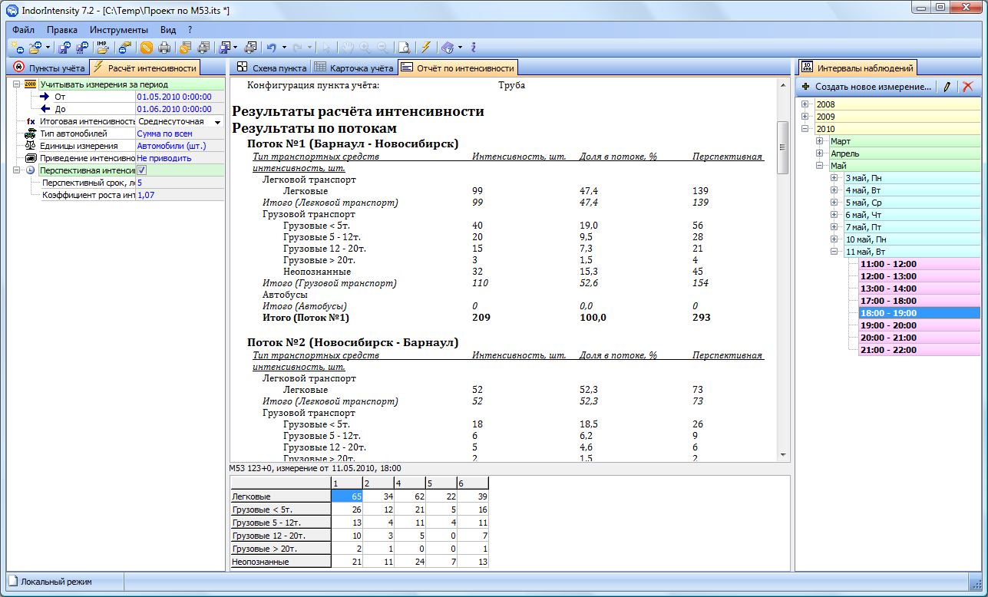Switch to the Карточка учёта tab
This screenshot has height=597, width=988.
click(354, 68)
